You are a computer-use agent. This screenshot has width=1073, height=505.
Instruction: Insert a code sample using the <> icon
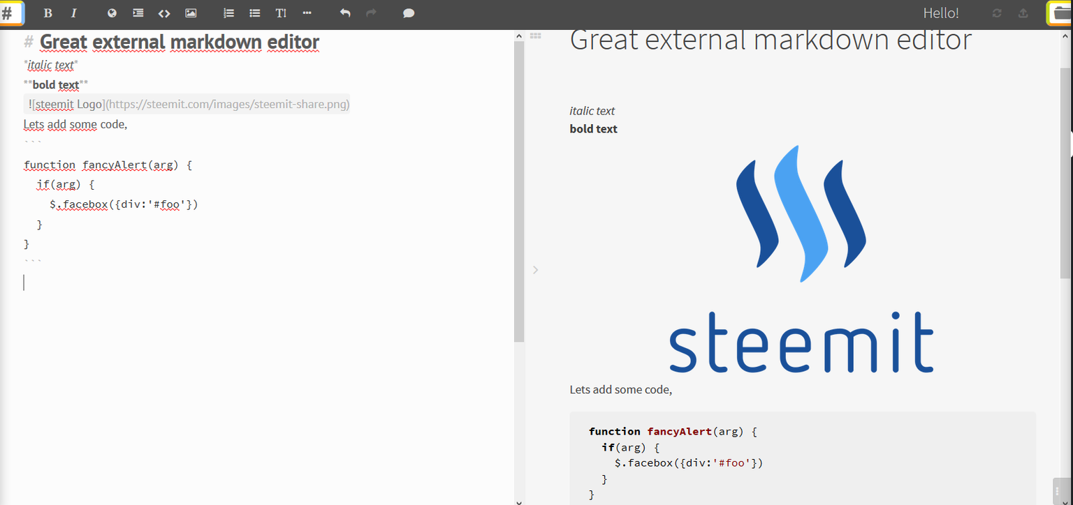click(x=164, y=13)
